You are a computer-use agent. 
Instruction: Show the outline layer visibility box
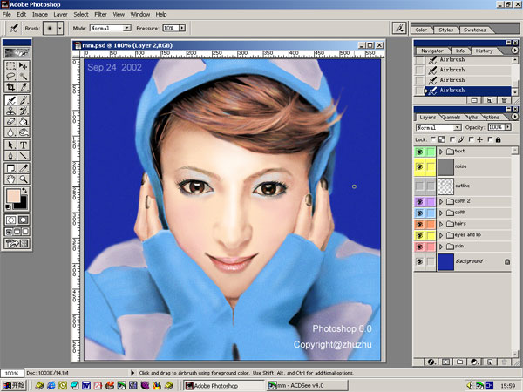tap(419, 186)
